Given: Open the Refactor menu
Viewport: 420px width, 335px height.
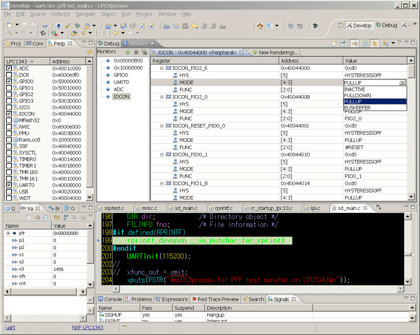Looking at the screenshot, I should (x=60, y=14).
